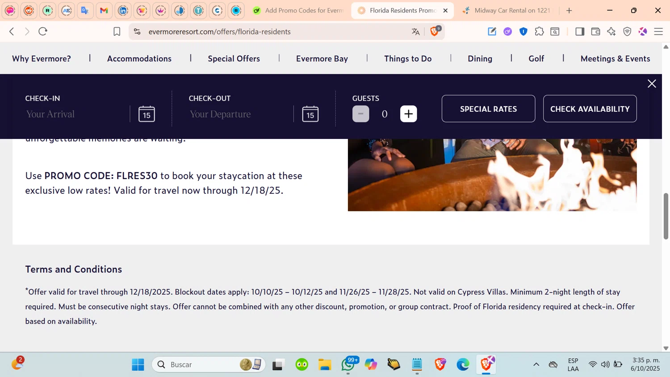Open the Accommodations menu
670x377 pixels.
139,59
